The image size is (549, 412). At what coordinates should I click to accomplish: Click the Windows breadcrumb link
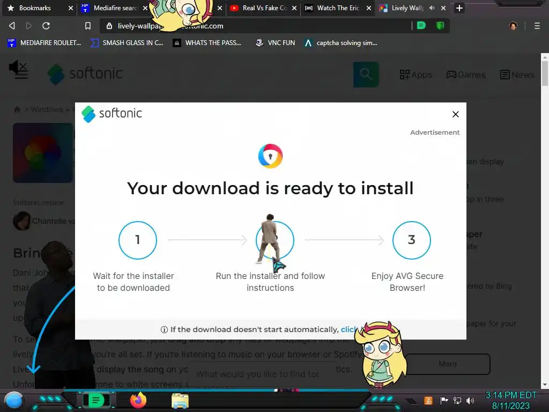click(47, 109)
